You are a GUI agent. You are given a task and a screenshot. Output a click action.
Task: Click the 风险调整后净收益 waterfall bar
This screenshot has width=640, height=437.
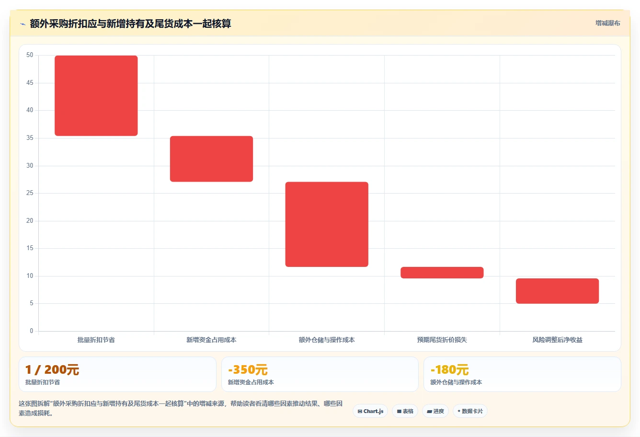558,291
